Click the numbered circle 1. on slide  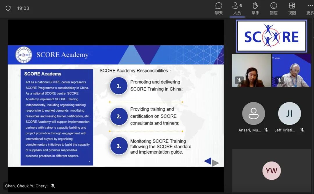[x=119, y=86]
